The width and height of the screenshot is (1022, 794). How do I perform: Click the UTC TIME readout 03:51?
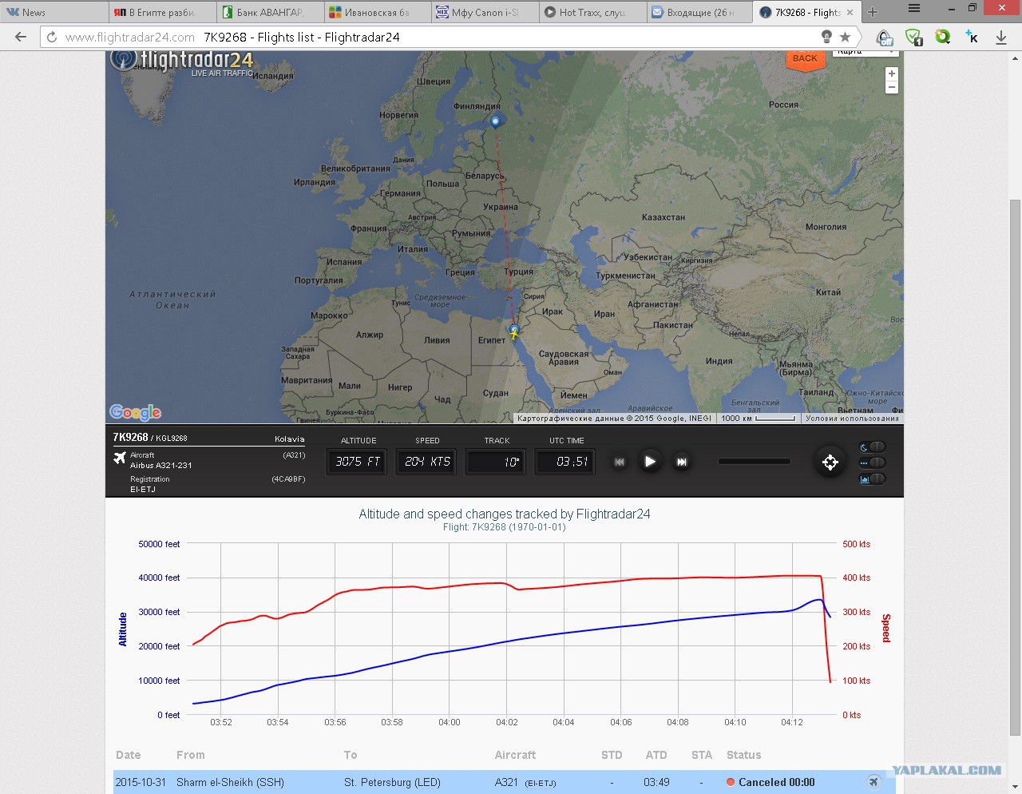[x=565, y=462]
